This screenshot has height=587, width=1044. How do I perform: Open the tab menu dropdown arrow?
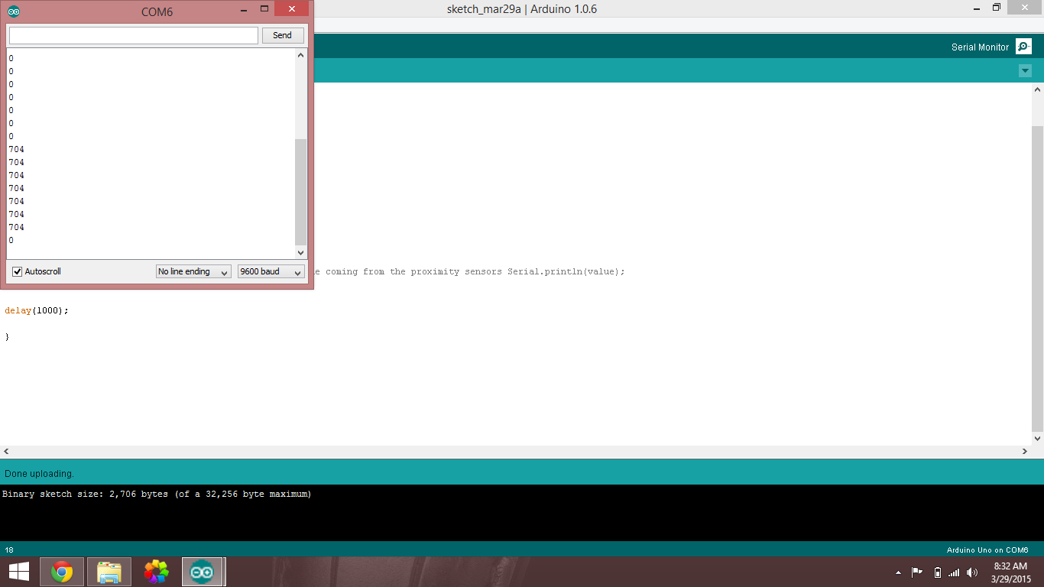pyautogui.click(x=1025, y=71)
